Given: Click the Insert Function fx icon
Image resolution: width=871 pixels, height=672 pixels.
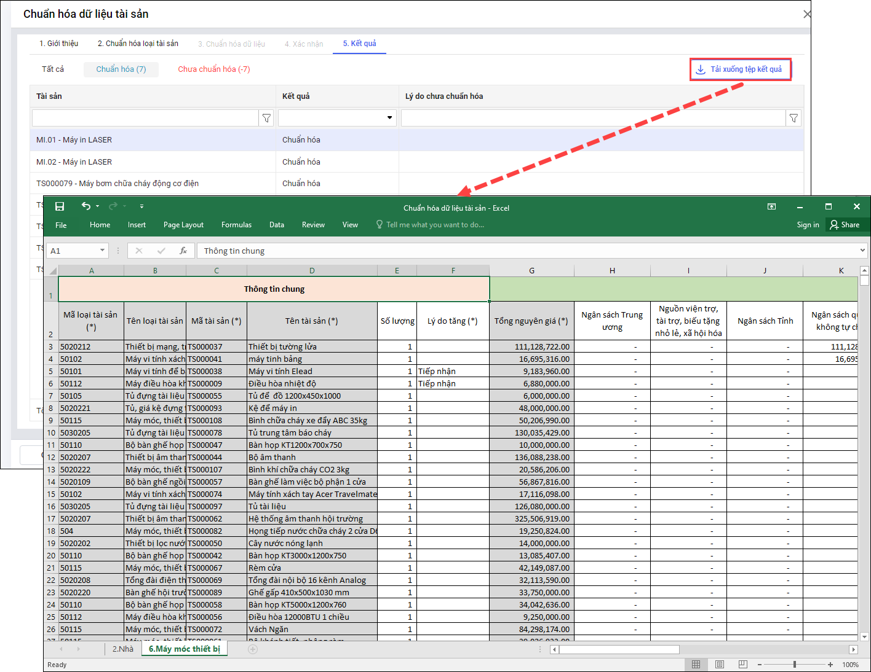Looking at the screenshot, I should (x=183, y=251).
